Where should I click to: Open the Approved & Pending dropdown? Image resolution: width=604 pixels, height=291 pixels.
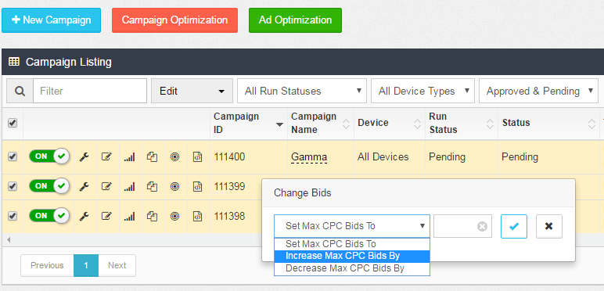[538, 91]
